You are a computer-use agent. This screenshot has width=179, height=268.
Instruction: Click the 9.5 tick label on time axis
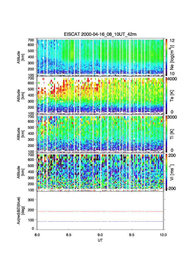click(x=132, y=234)
